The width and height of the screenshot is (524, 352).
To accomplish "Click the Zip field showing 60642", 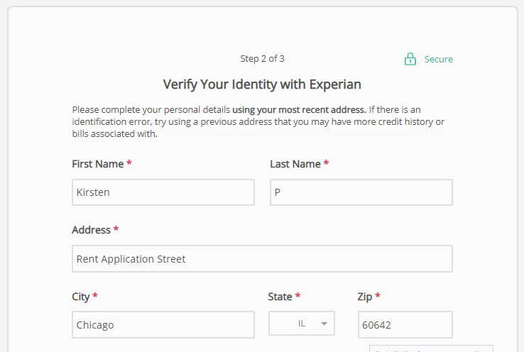I will pyautogui.click(x=405, y=325).
